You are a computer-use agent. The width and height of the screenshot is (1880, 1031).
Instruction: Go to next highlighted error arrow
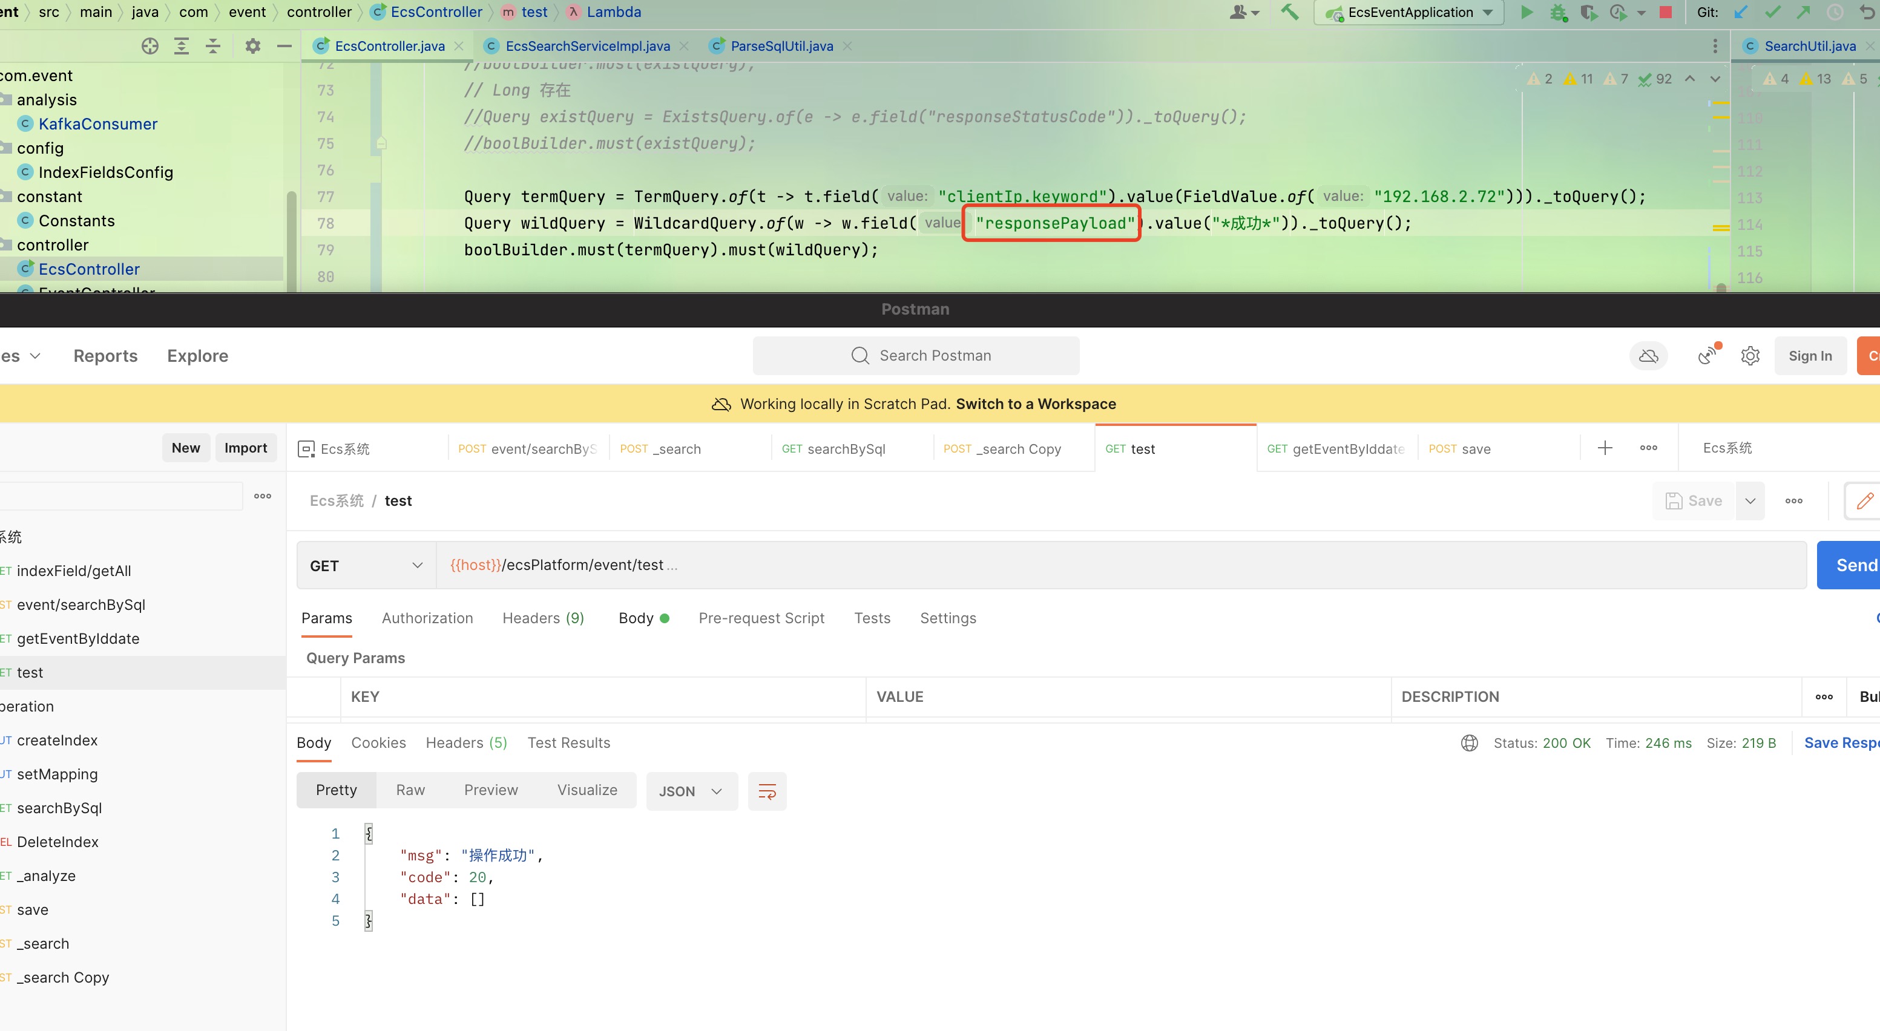click(1715, 79)
